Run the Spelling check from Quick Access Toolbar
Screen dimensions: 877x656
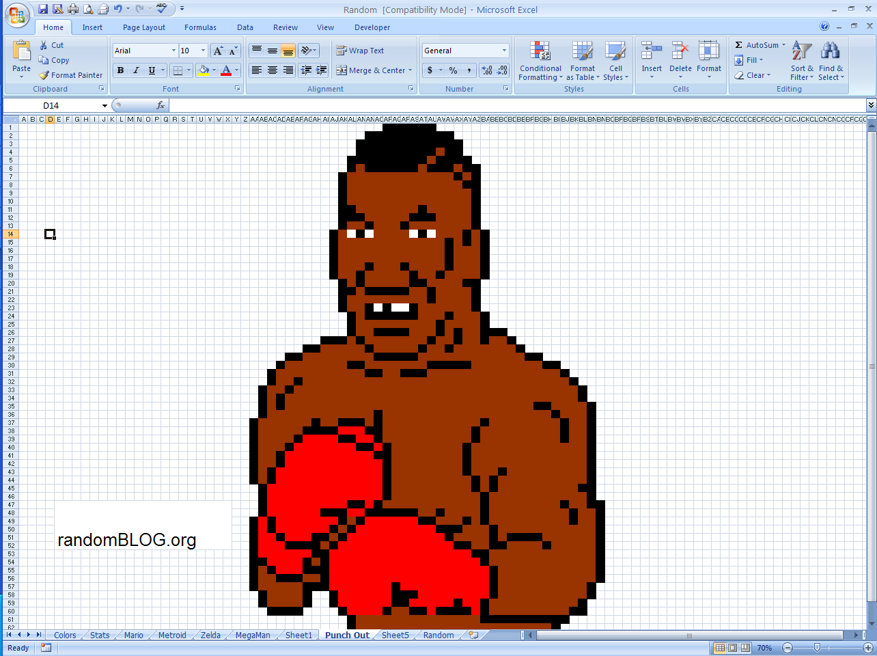pos(162,8)
